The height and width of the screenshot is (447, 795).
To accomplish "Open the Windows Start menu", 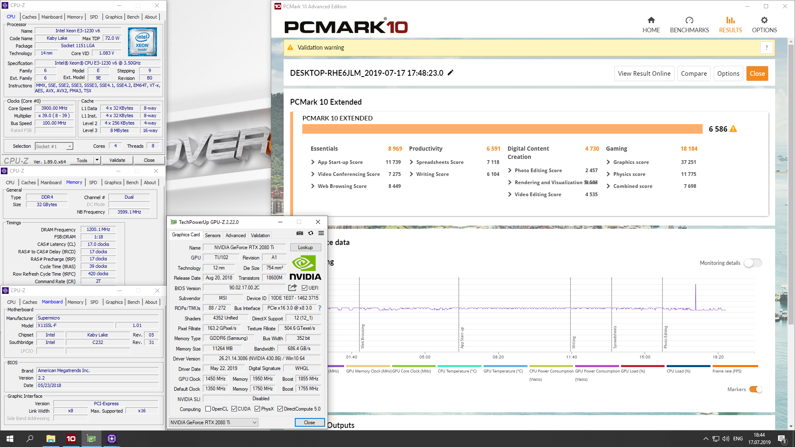I will click(x=10, y=439).
